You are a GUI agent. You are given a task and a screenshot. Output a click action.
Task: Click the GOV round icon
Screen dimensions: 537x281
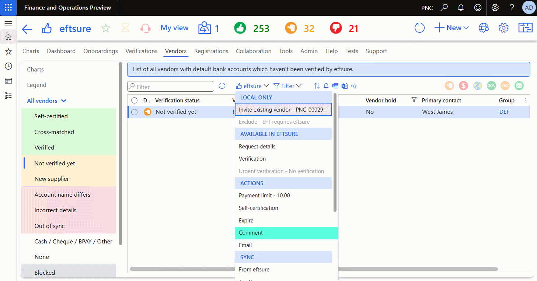491,85
